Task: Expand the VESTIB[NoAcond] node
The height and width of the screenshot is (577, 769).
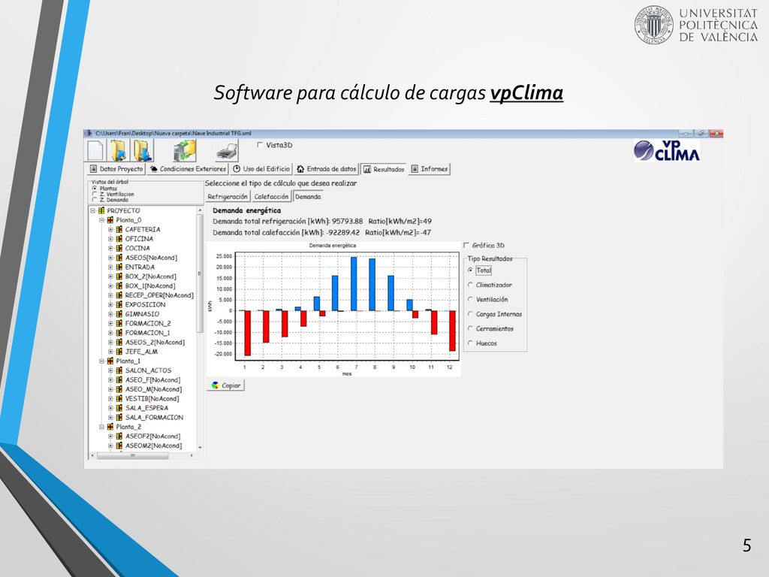Action: click(x=110, y=398)
